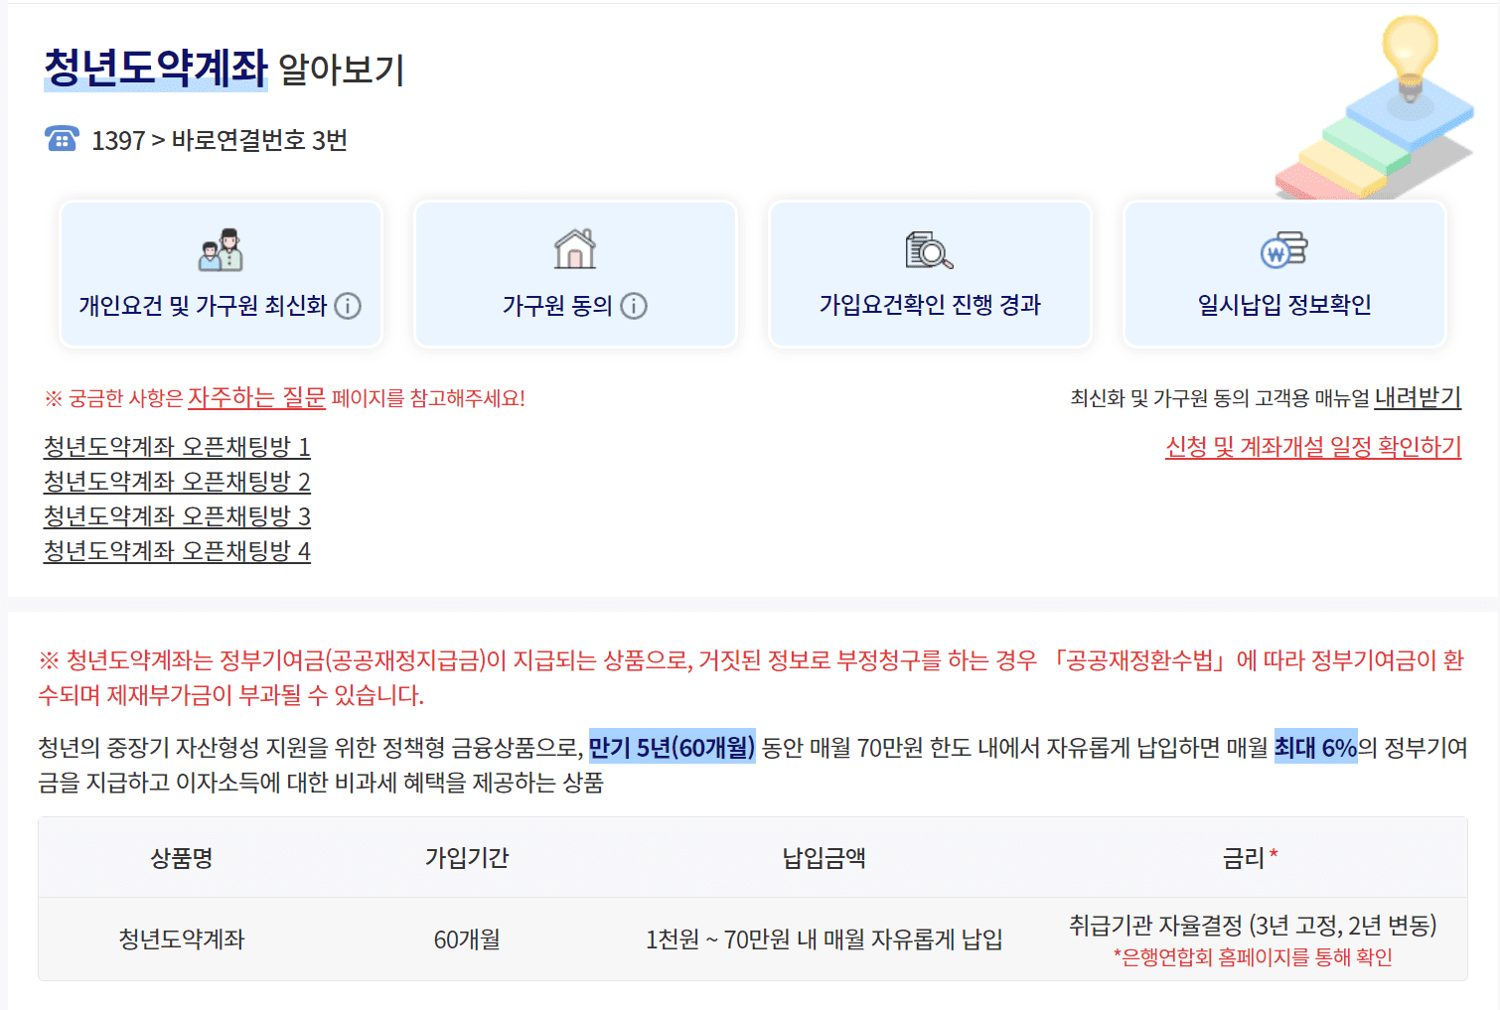1500x1010 pixels.
Task: Open 청년도약계좌 오픈채팅방 3
Action: click(x=176, y=515)
